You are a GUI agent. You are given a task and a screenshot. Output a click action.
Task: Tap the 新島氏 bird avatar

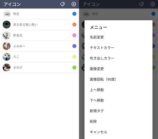(x=7, y=35)
